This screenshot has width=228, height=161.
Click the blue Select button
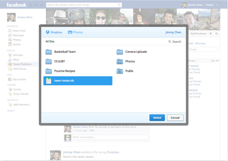pos(157,118)
